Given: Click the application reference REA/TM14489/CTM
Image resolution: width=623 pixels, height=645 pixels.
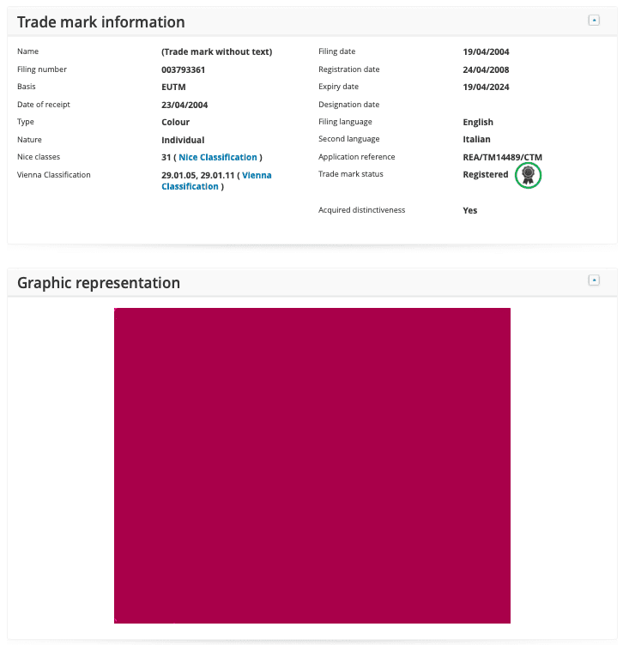Looking at the screenshot, I should 502,157.
